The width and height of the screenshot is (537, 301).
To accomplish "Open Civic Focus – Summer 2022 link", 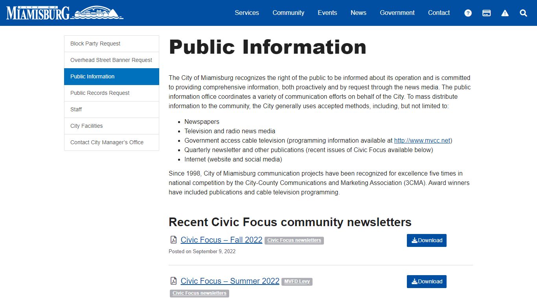I will tap(230, 281).
